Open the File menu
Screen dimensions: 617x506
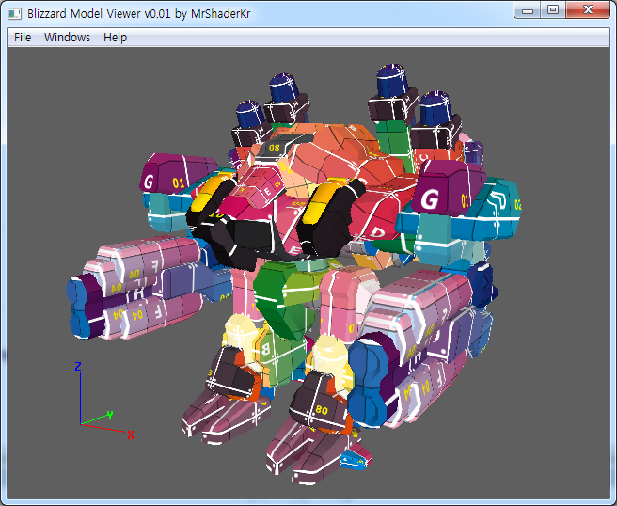pos(23,38)
